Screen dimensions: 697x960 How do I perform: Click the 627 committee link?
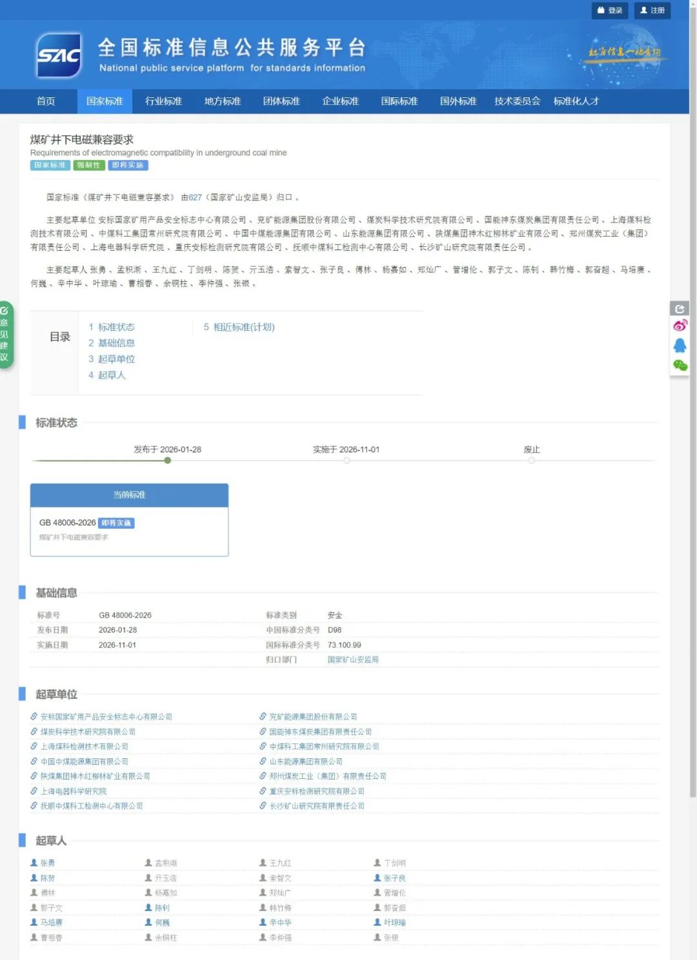coord(196,197)
